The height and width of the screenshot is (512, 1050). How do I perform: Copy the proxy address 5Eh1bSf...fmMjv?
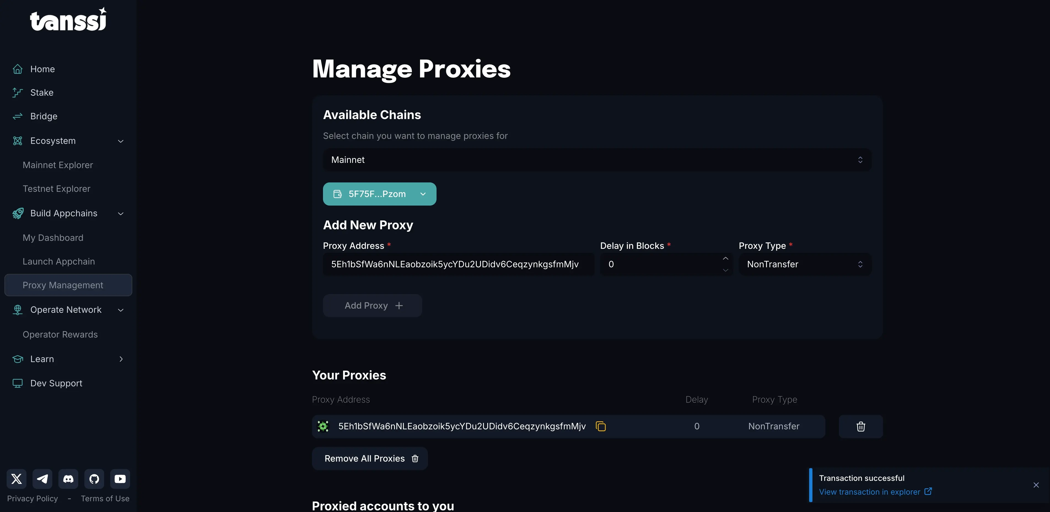click(x=601, y=426)
